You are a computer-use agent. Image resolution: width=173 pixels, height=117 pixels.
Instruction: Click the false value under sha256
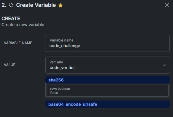point(54,93)
